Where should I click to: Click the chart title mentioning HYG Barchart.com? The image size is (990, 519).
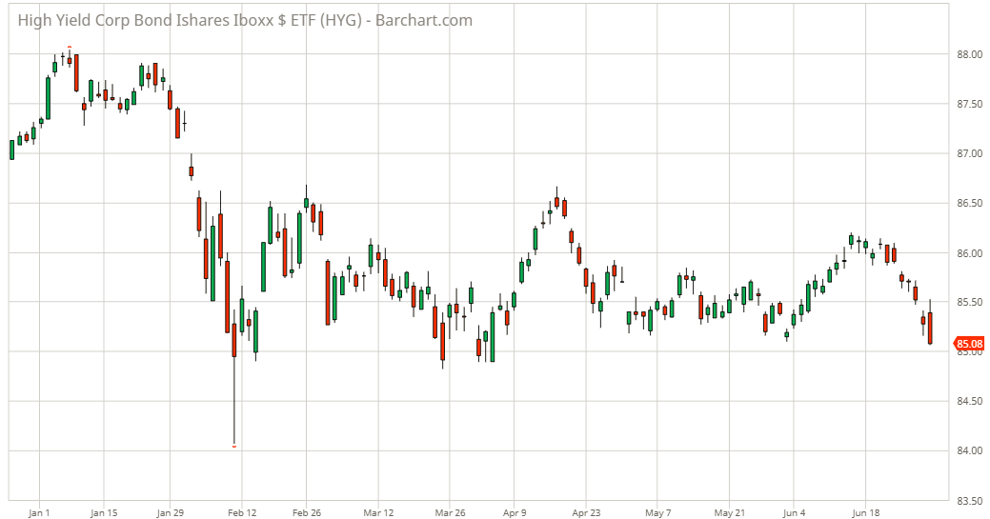[245, 20]
